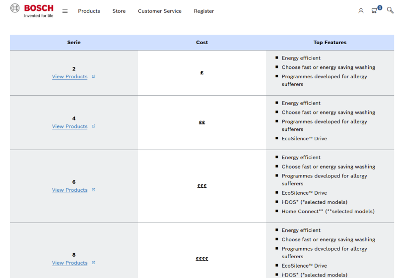This screenshot has width=397, height=278.
Task: Click the ££ cost cell
Action: click(x=202, y=122)
